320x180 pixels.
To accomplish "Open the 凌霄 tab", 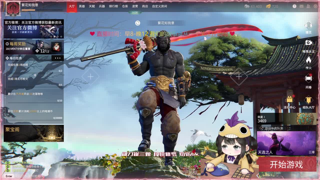I will click(135, 6).
